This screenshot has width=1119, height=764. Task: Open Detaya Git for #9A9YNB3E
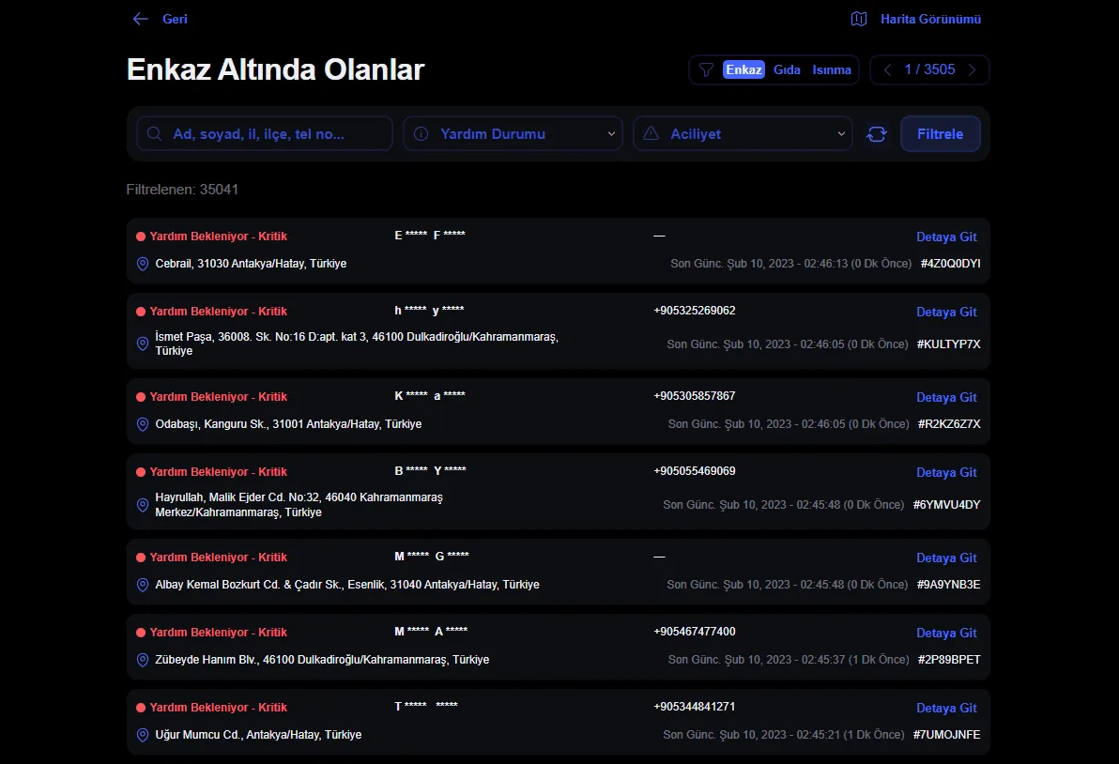[946, 558]
